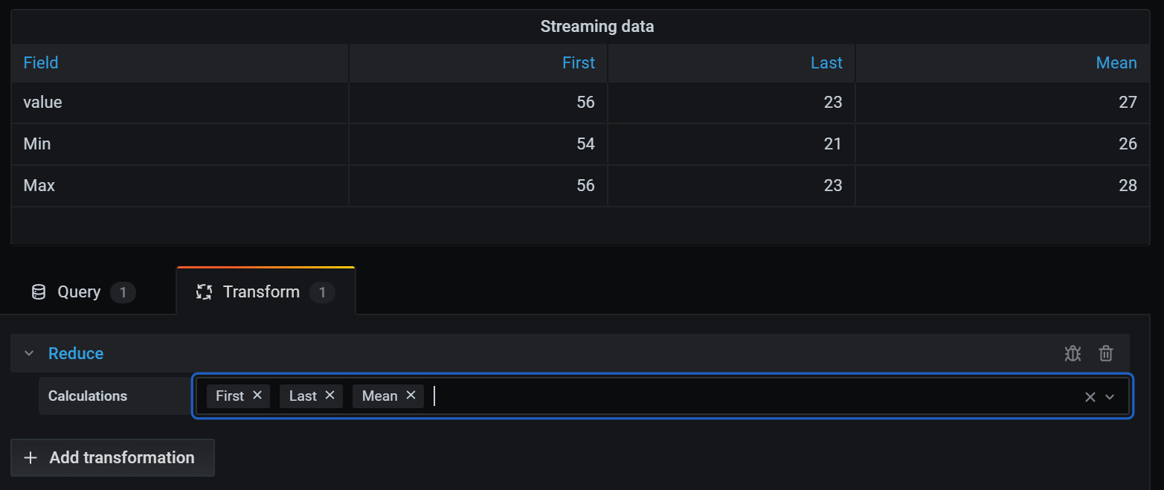Clear all selected calculations
This screenshot has width=1164, height=490.
pyautogui.click(x=1090, y=397)
